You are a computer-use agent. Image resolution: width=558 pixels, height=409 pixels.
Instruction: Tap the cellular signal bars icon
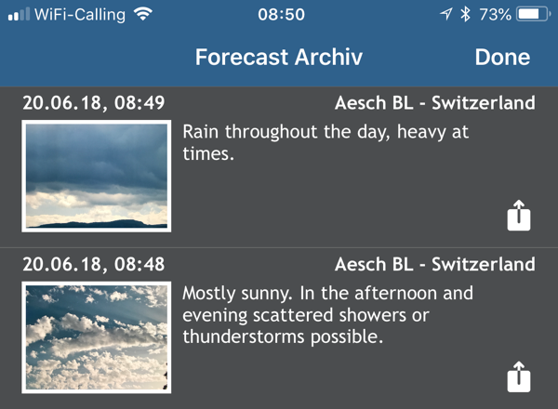(x=19, y=14)
